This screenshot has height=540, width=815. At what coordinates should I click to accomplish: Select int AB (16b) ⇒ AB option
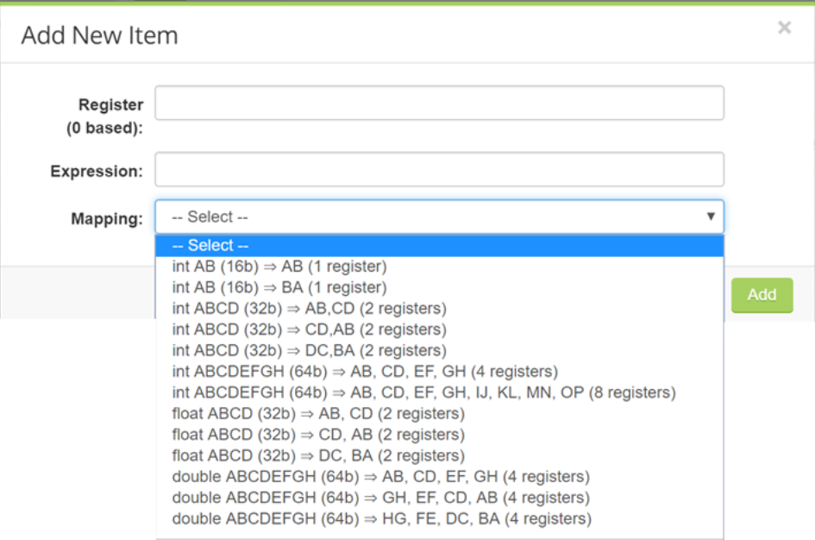click(x=279, y=267)
